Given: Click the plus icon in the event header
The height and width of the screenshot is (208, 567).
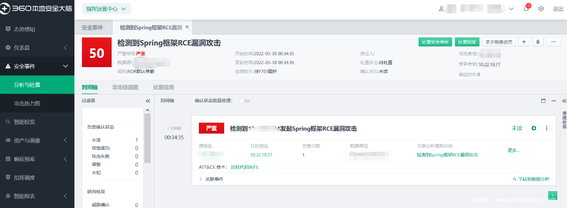Looking at the screenshot, I should point(524,42).
